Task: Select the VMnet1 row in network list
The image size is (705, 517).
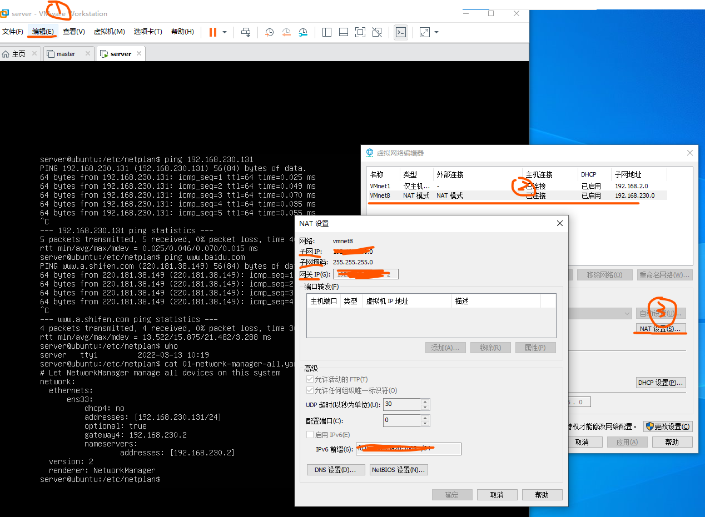Action: 517,186
